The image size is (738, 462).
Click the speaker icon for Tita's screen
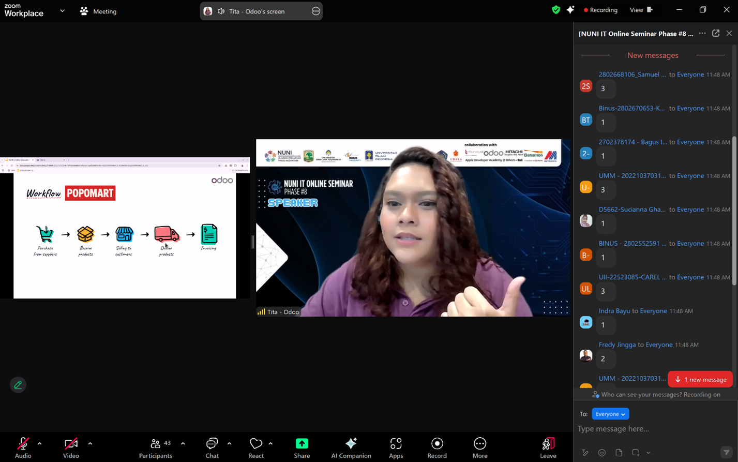click(221, 11)
